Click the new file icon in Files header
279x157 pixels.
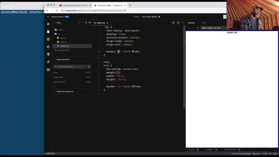(x=86, y=23)
